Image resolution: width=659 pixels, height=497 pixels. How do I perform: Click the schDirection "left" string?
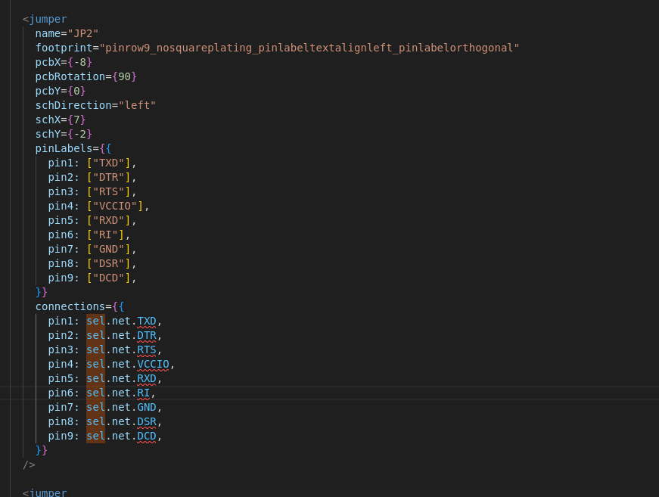coord(137,105)
